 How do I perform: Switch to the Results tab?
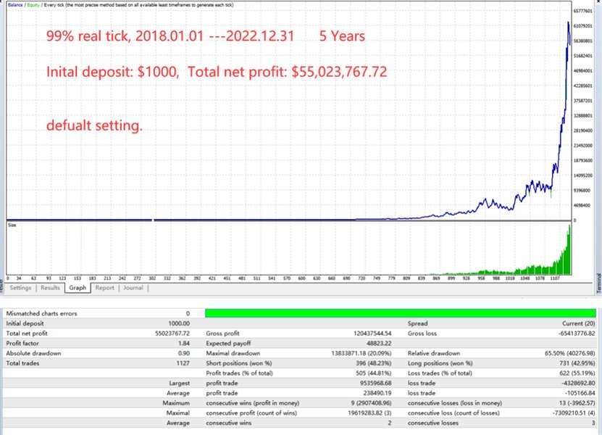50,288
